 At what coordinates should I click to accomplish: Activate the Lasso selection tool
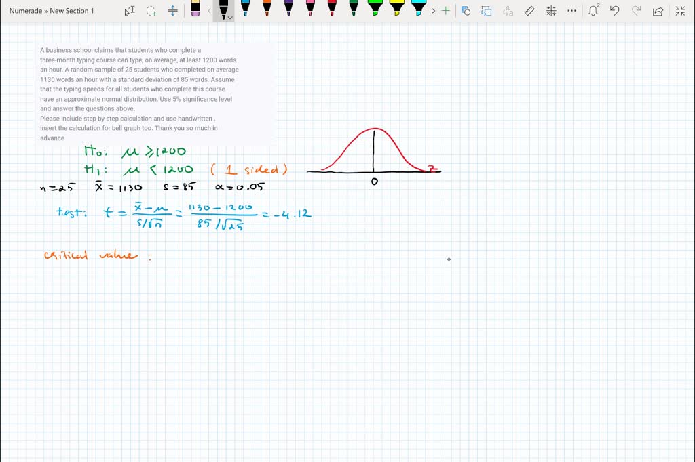[x=151, y=11]
